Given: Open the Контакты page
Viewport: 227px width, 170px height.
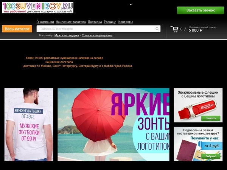Looking at the screenshot, I should 126,22.
